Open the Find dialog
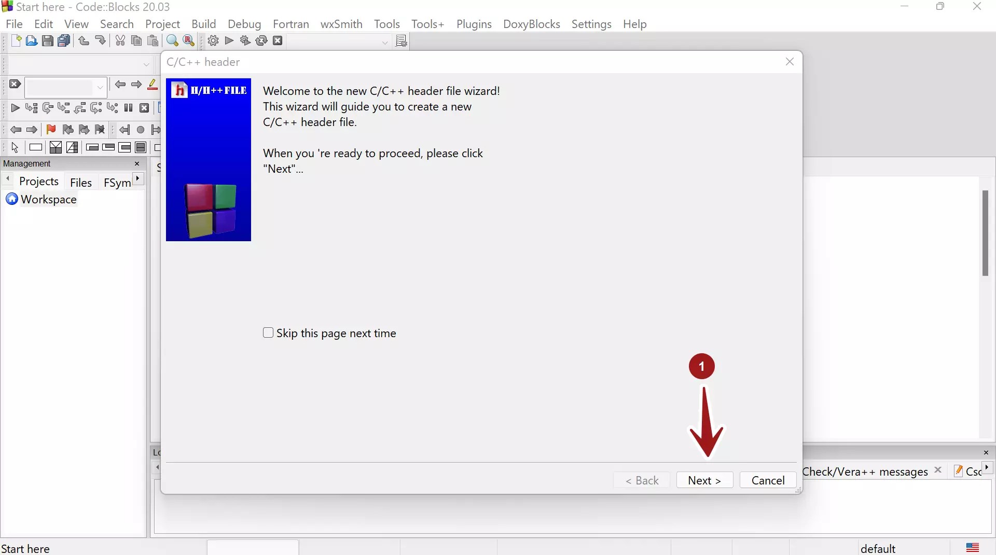This screenshot has width=996, height=555. pyautogui.click(x=172, y=41)
